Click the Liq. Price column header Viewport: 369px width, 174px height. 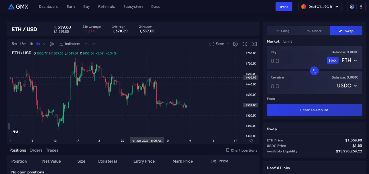pyautogui.click(x=219, y=161)
